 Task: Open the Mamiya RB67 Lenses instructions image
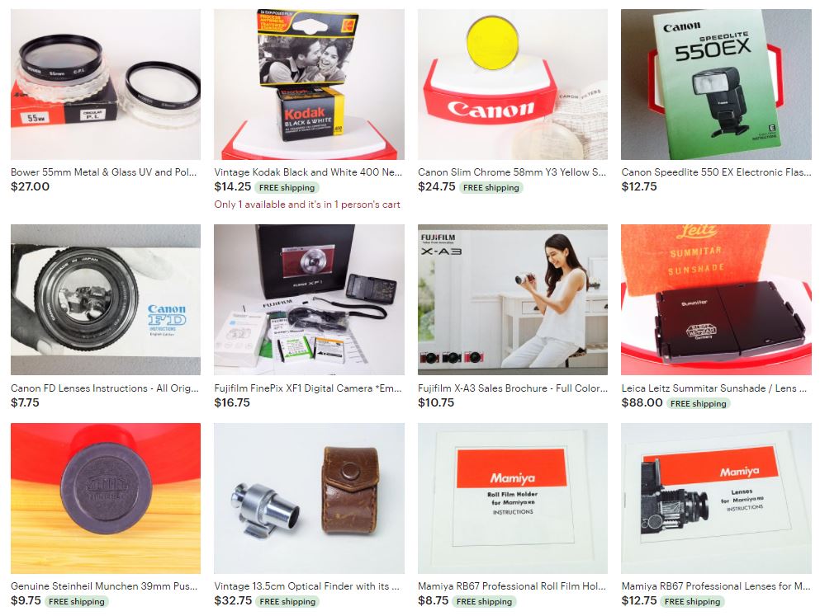point(716,498)
